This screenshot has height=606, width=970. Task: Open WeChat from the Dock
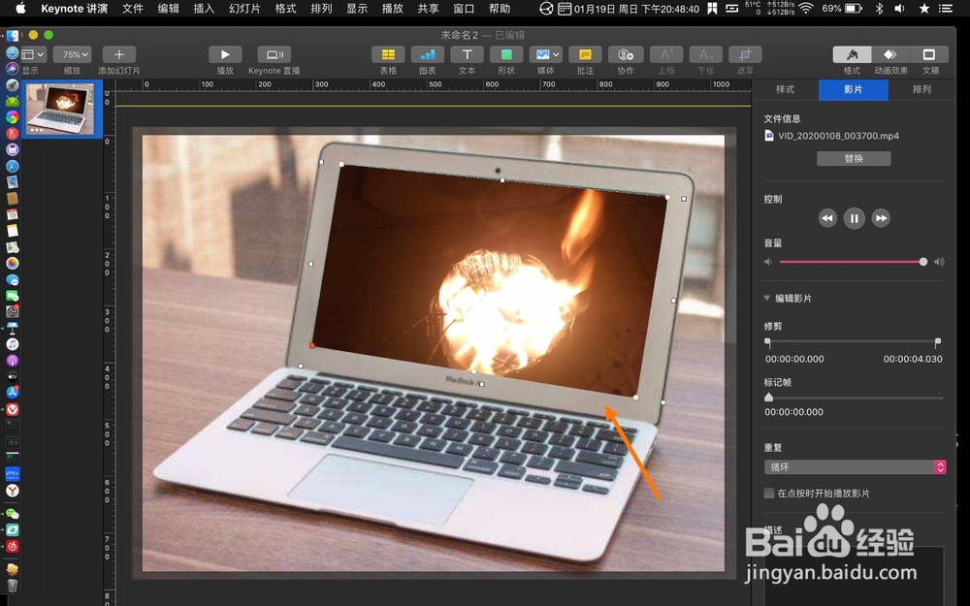[13, 513]
